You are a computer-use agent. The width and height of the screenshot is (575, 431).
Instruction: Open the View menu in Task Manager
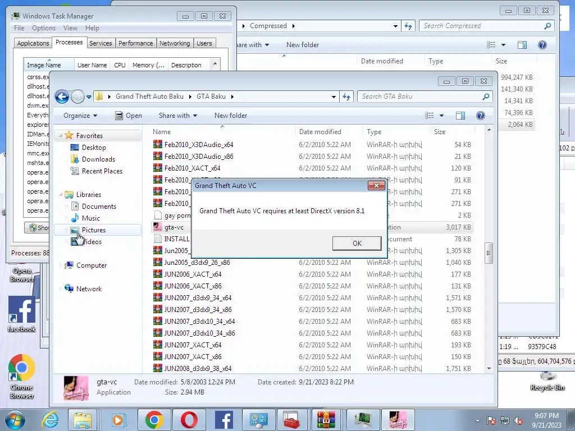(70, 28)
